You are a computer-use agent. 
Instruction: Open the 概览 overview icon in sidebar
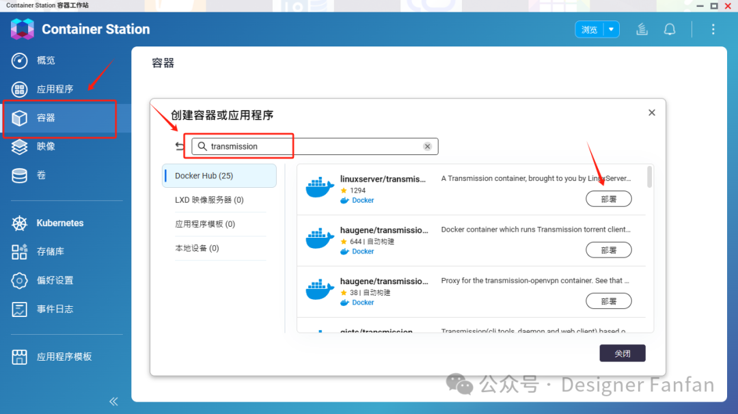point(19,61)
